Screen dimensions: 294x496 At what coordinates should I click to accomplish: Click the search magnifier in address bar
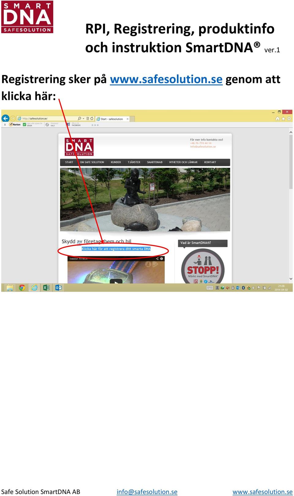(80, 118)
